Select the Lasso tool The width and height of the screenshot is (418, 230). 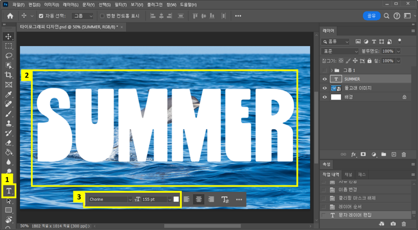coord(8,56)
